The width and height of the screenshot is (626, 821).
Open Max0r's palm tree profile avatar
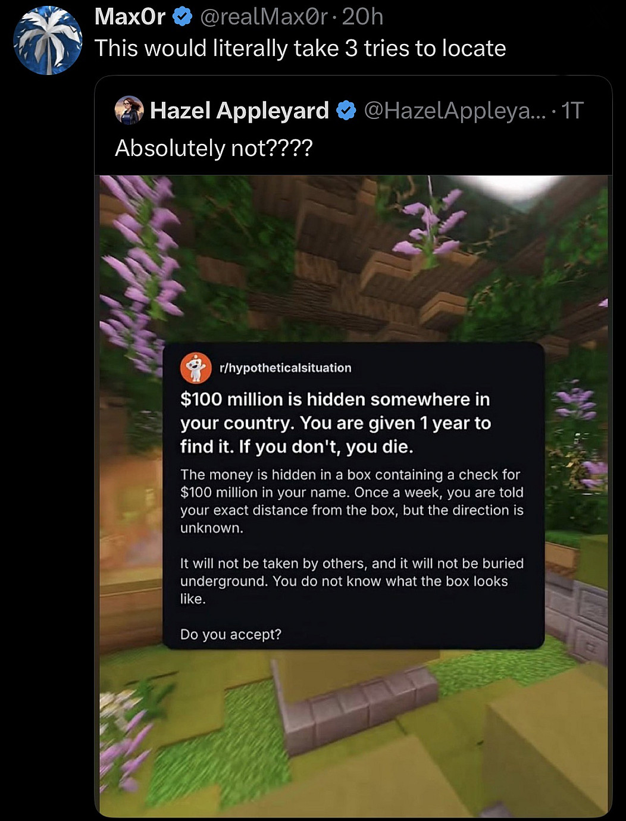[48, 40]
